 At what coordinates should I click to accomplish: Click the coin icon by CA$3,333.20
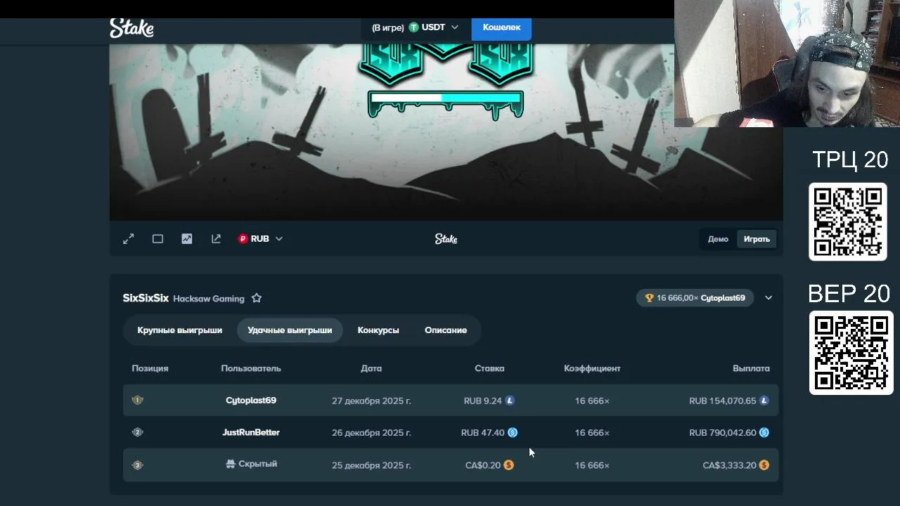click(764, 465)
